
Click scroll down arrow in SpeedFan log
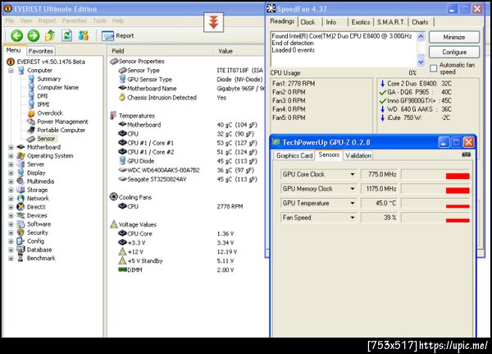coord(421,62)
